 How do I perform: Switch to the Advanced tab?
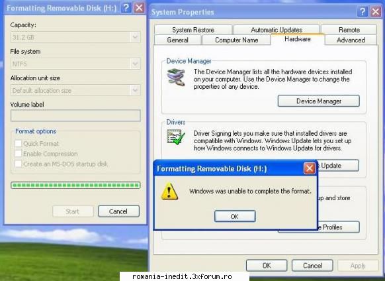point(351,40)
